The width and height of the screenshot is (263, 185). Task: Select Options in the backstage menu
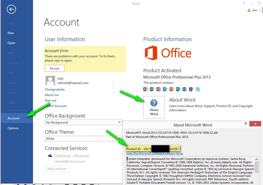pos(13,128)
